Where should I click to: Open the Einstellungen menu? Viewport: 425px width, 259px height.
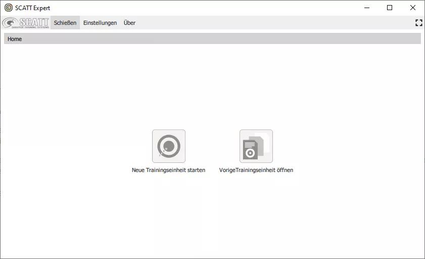100,23
